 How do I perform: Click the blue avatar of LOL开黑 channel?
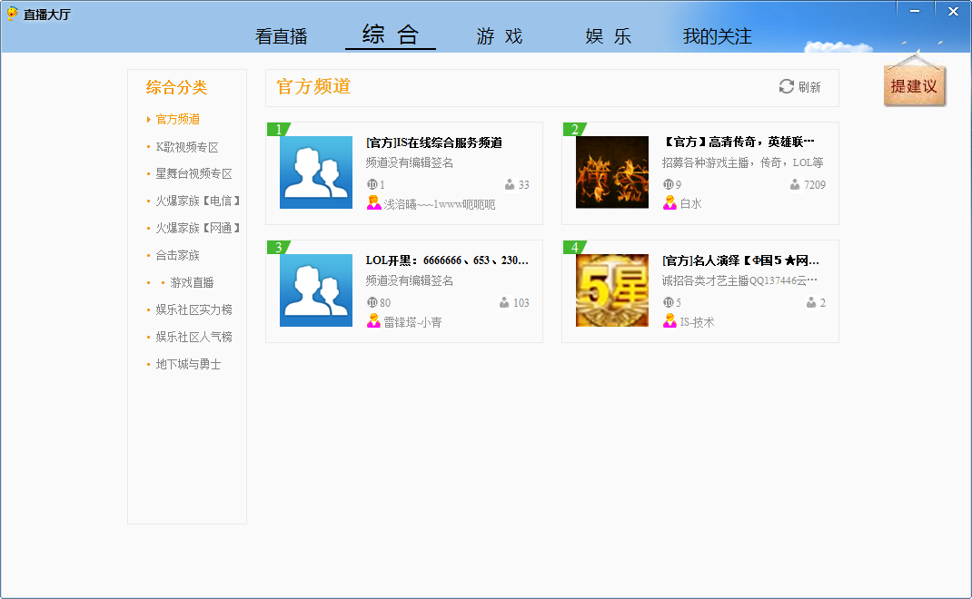tap(316, 290)
